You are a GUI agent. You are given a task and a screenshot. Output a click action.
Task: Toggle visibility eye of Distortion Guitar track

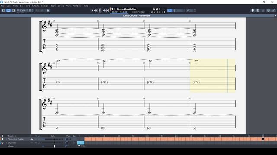[x=32, y=139]
